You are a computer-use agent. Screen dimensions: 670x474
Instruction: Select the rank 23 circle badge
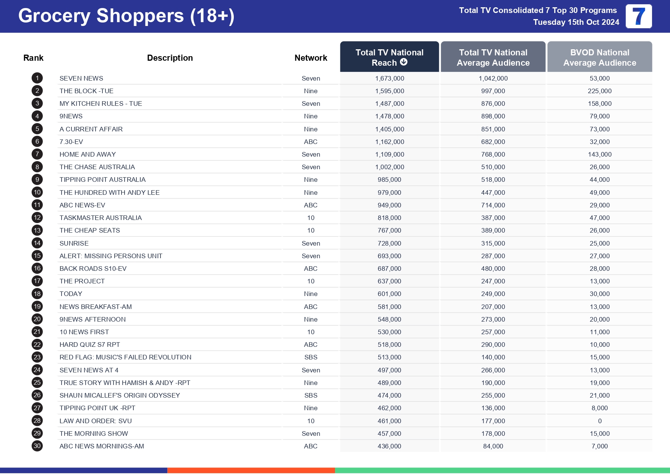[x=37, y=357]
